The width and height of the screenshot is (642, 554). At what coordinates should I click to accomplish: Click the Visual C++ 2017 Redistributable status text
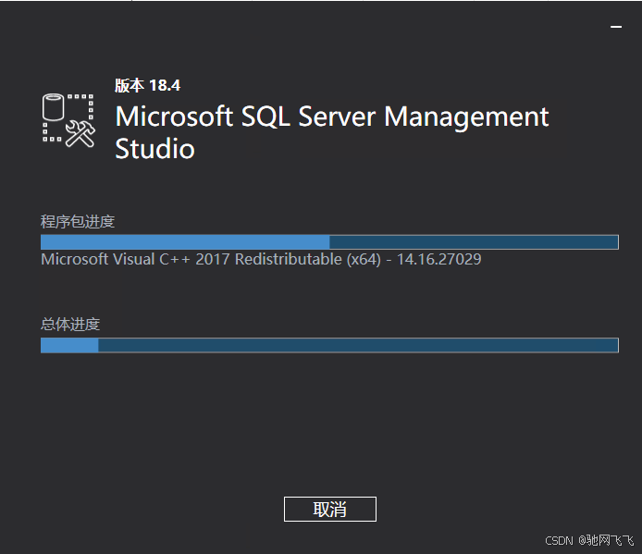coord(261,260)
